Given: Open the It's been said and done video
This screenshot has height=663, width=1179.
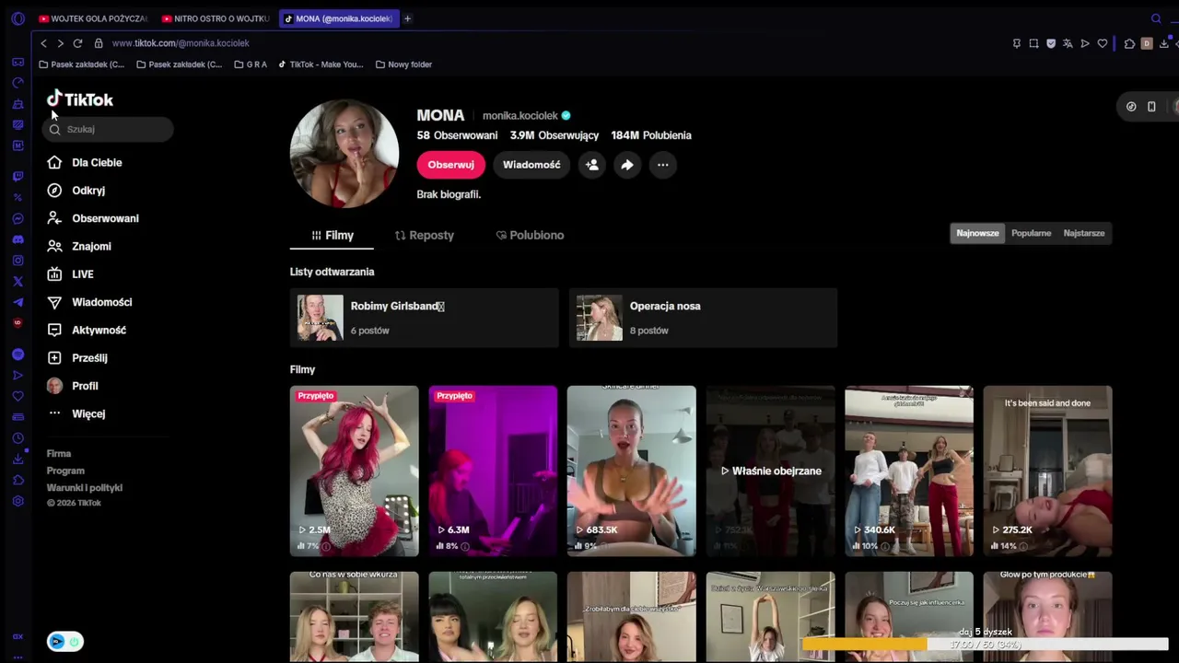Looking at the screenshot, I should [x=1047, y=471].
